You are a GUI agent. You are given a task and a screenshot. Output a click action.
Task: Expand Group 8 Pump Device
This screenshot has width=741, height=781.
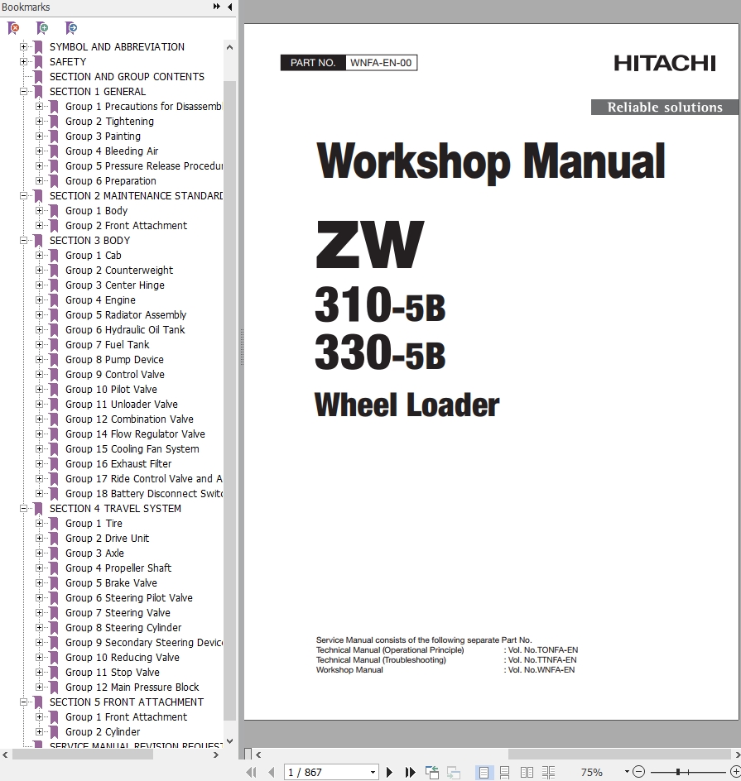tap(40, 360)
